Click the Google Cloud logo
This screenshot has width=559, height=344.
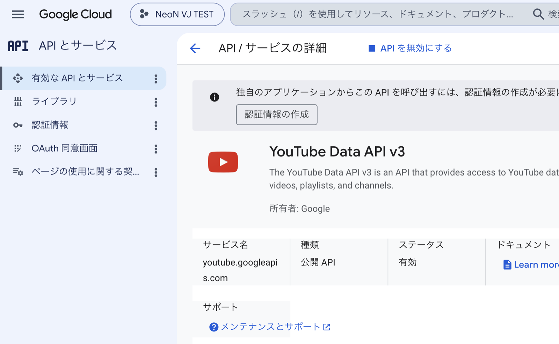coord(75,14)
